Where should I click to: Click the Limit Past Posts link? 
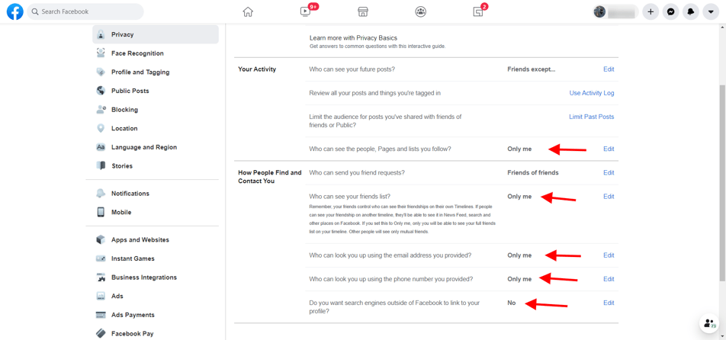pos(591,117)
